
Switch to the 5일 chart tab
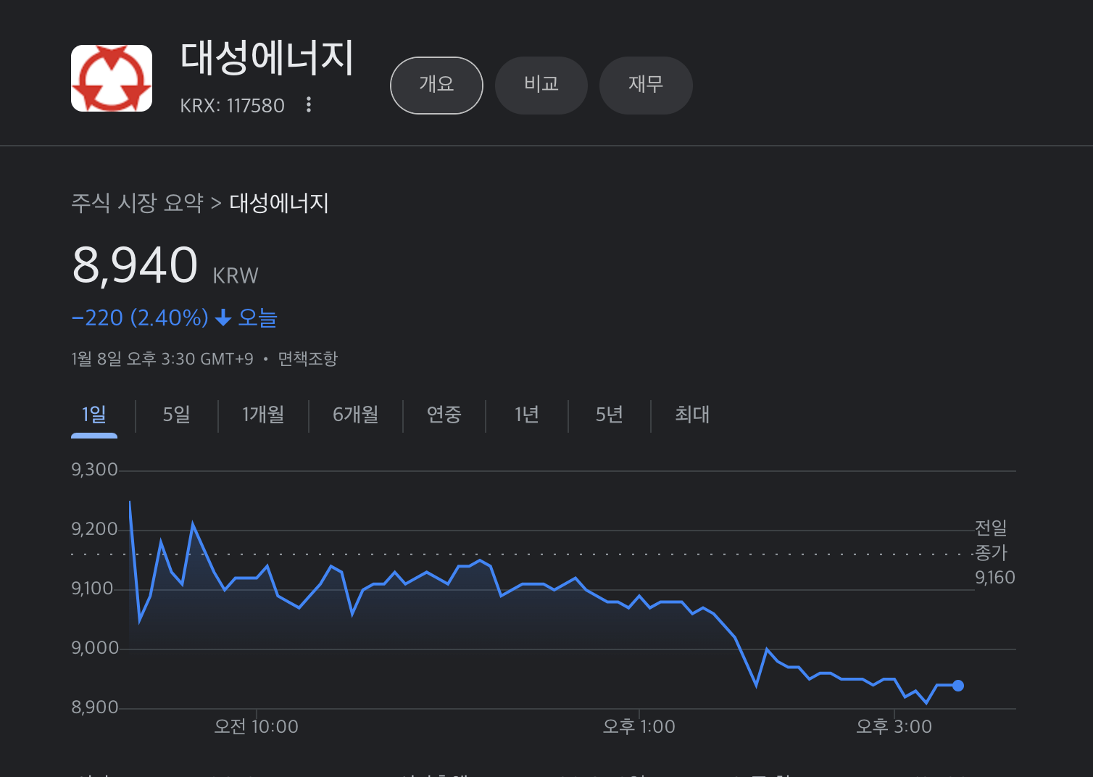click(x=177, y=415)
